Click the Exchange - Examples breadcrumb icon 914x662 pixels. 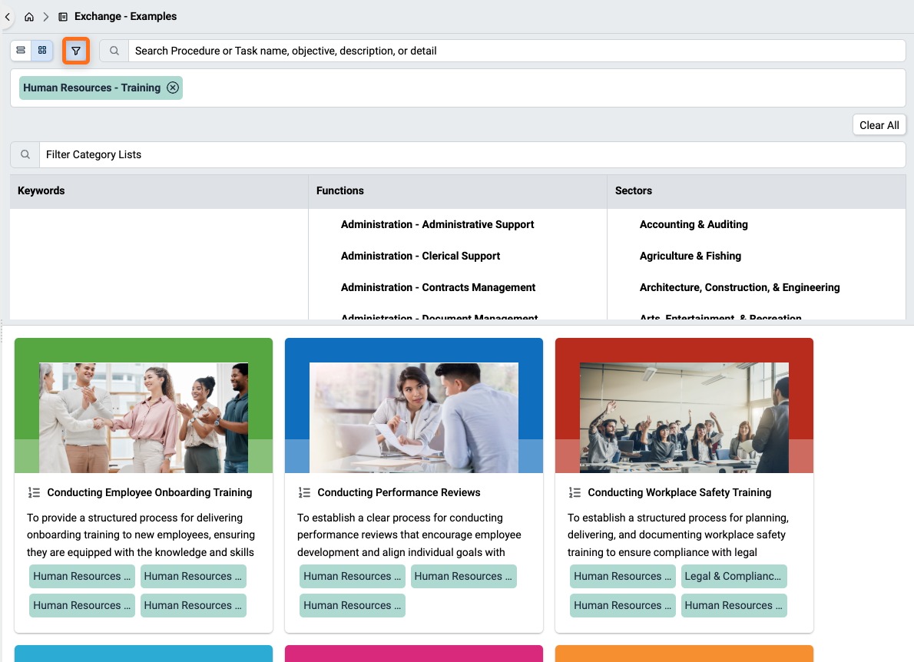(x=63, y=17)
